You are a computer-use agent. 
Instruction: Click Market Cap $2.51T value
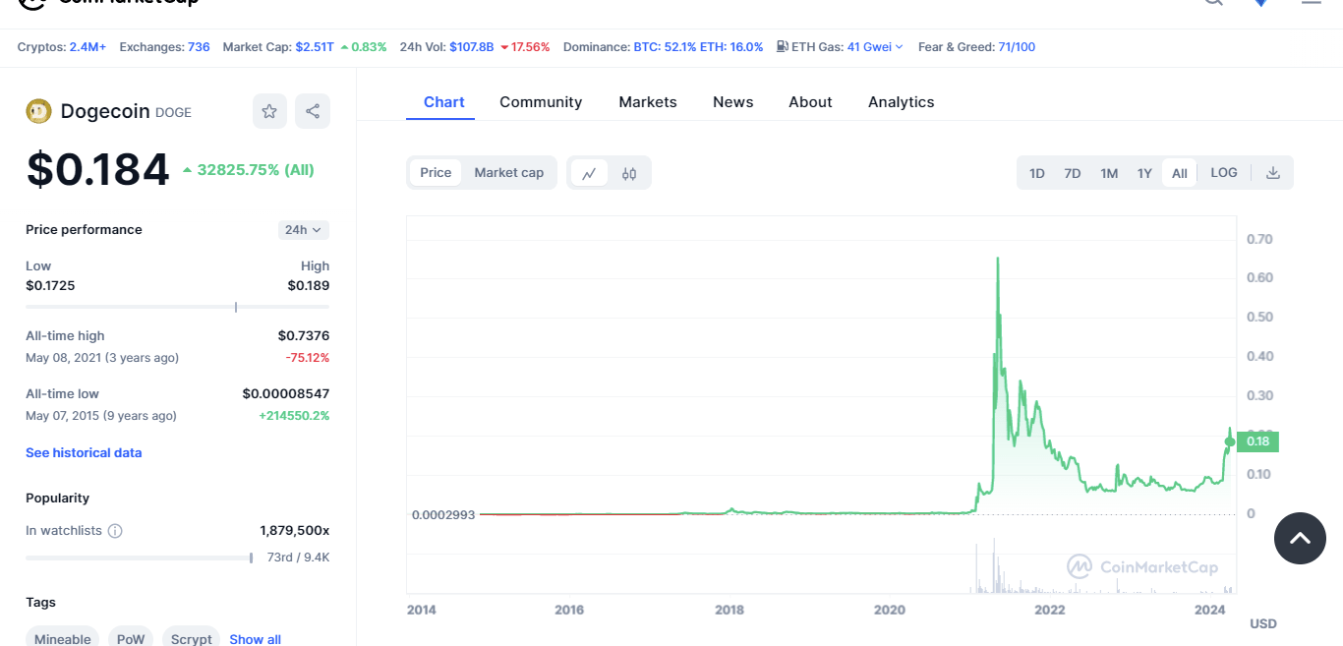pyautogui.click(x=315, y=46)
